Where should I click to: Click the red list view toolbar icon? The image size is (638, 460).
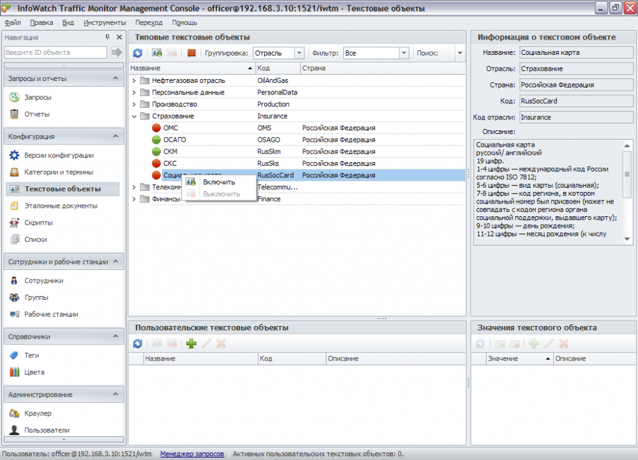pyautogui.click(x=191, y=53)
